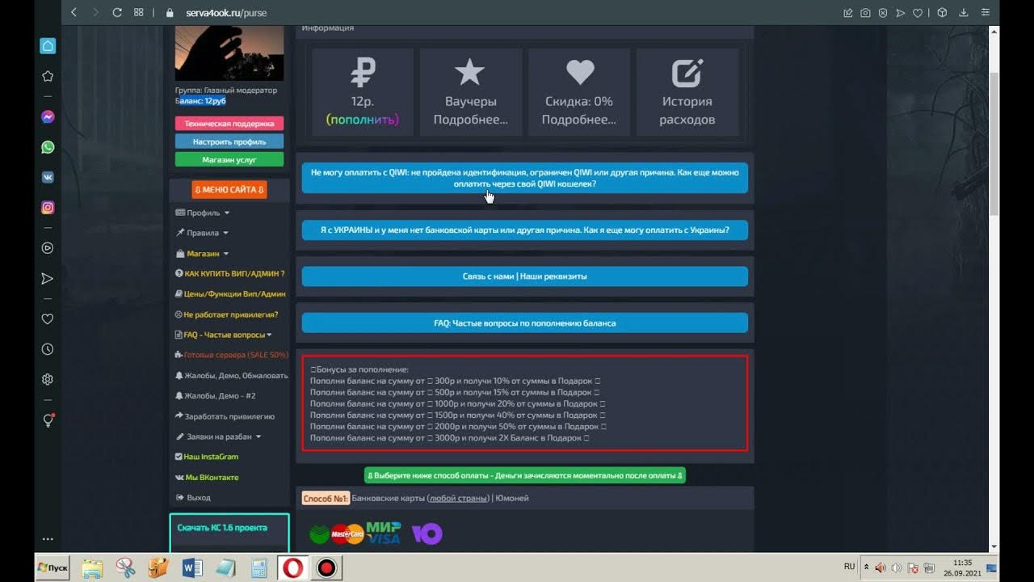Open Жалобы, Демо, Обжаловать menu item
Screen dimensions: 1034x582
click(231, 375)
